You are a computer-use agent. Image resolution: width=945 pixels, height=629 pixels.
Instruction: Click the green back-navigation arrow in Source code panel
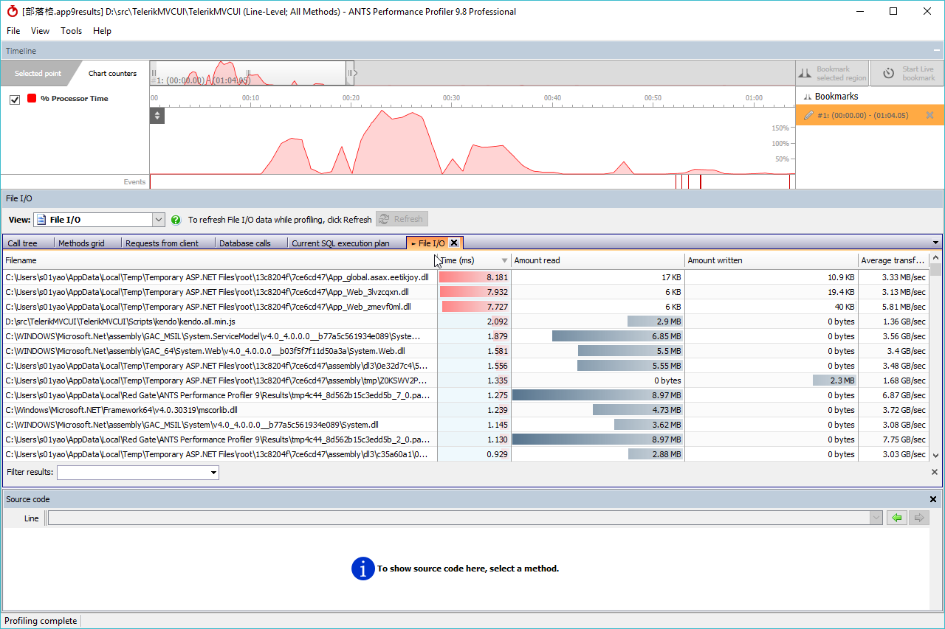[x=896, y=517]
